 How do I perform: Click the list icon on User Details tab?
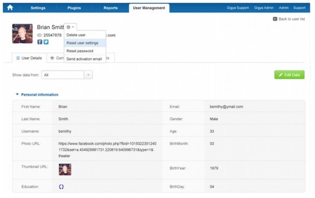point(18,58)
